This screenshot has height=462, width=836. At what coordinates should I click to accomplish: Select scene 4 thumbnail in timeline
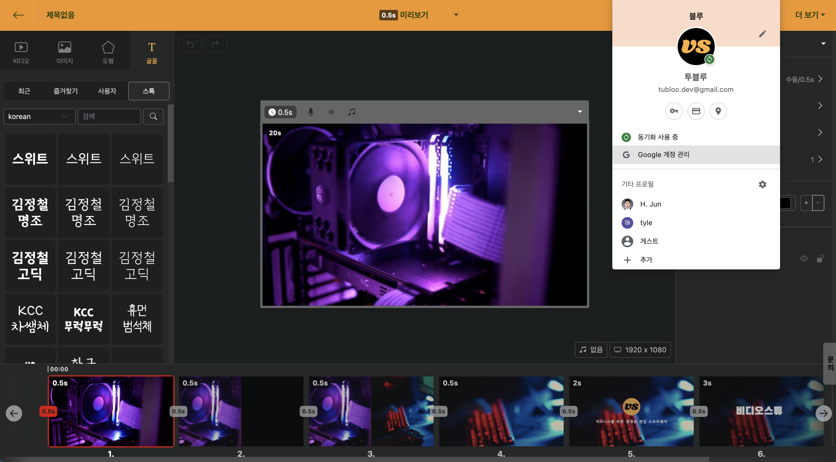pyautogui.click(x=501, y=411)
